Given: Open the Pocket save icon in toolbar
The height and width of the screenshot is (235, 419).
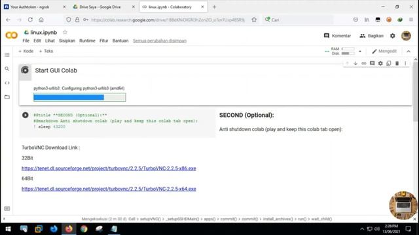Looking at the screenshot, I should coord(355,20).
